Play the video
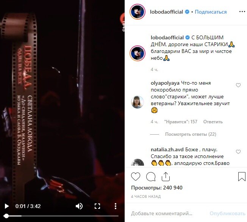This screenshot has height=222, width=247. coord(6,206)
